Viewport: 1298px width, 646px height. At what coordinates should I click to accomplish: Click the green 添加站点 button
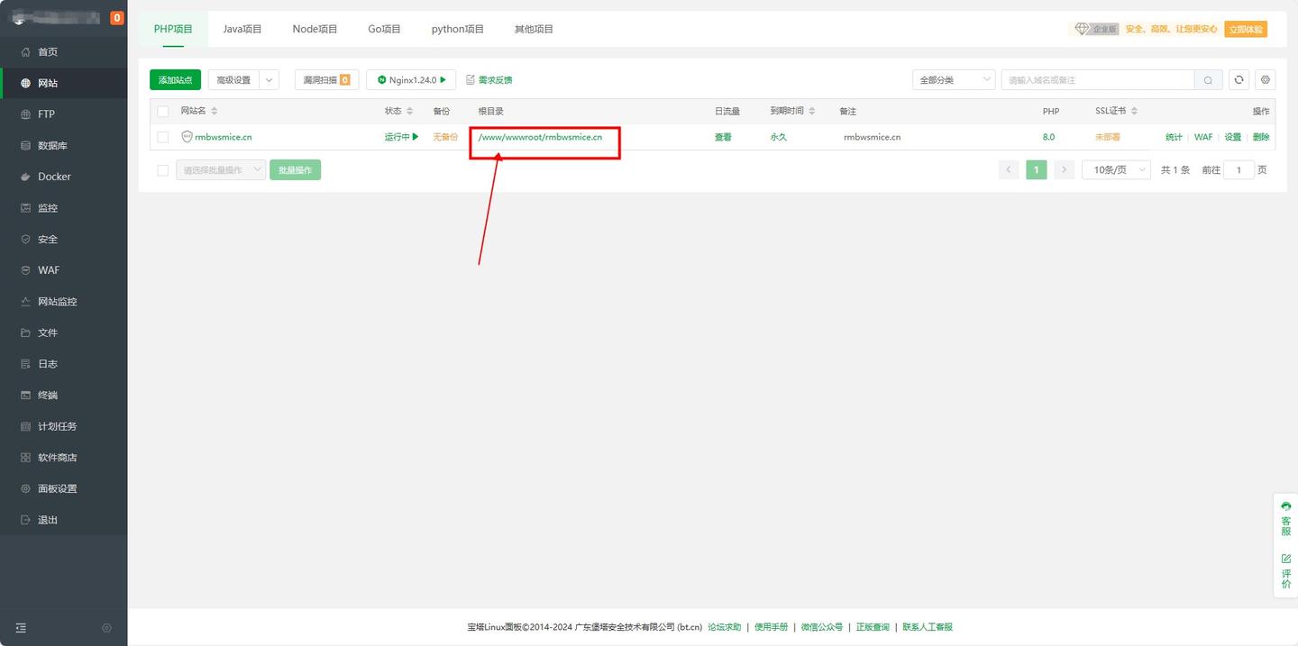175,80
